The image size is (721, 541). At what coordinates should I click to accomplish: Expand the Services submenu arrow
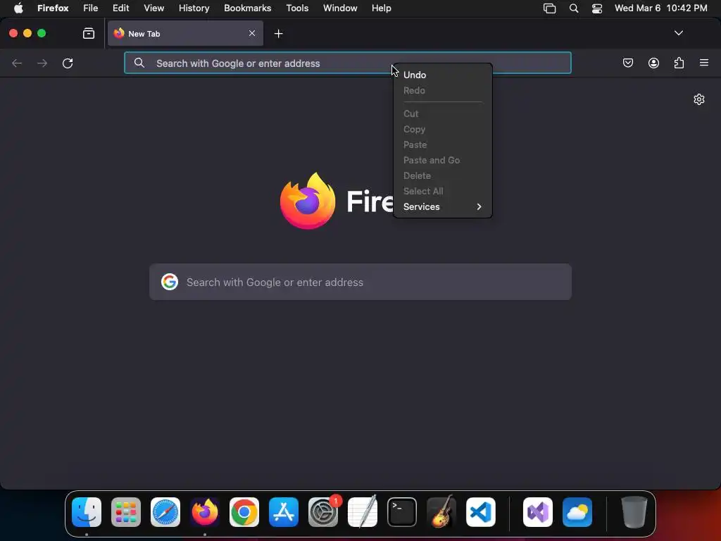coord(479,206)
